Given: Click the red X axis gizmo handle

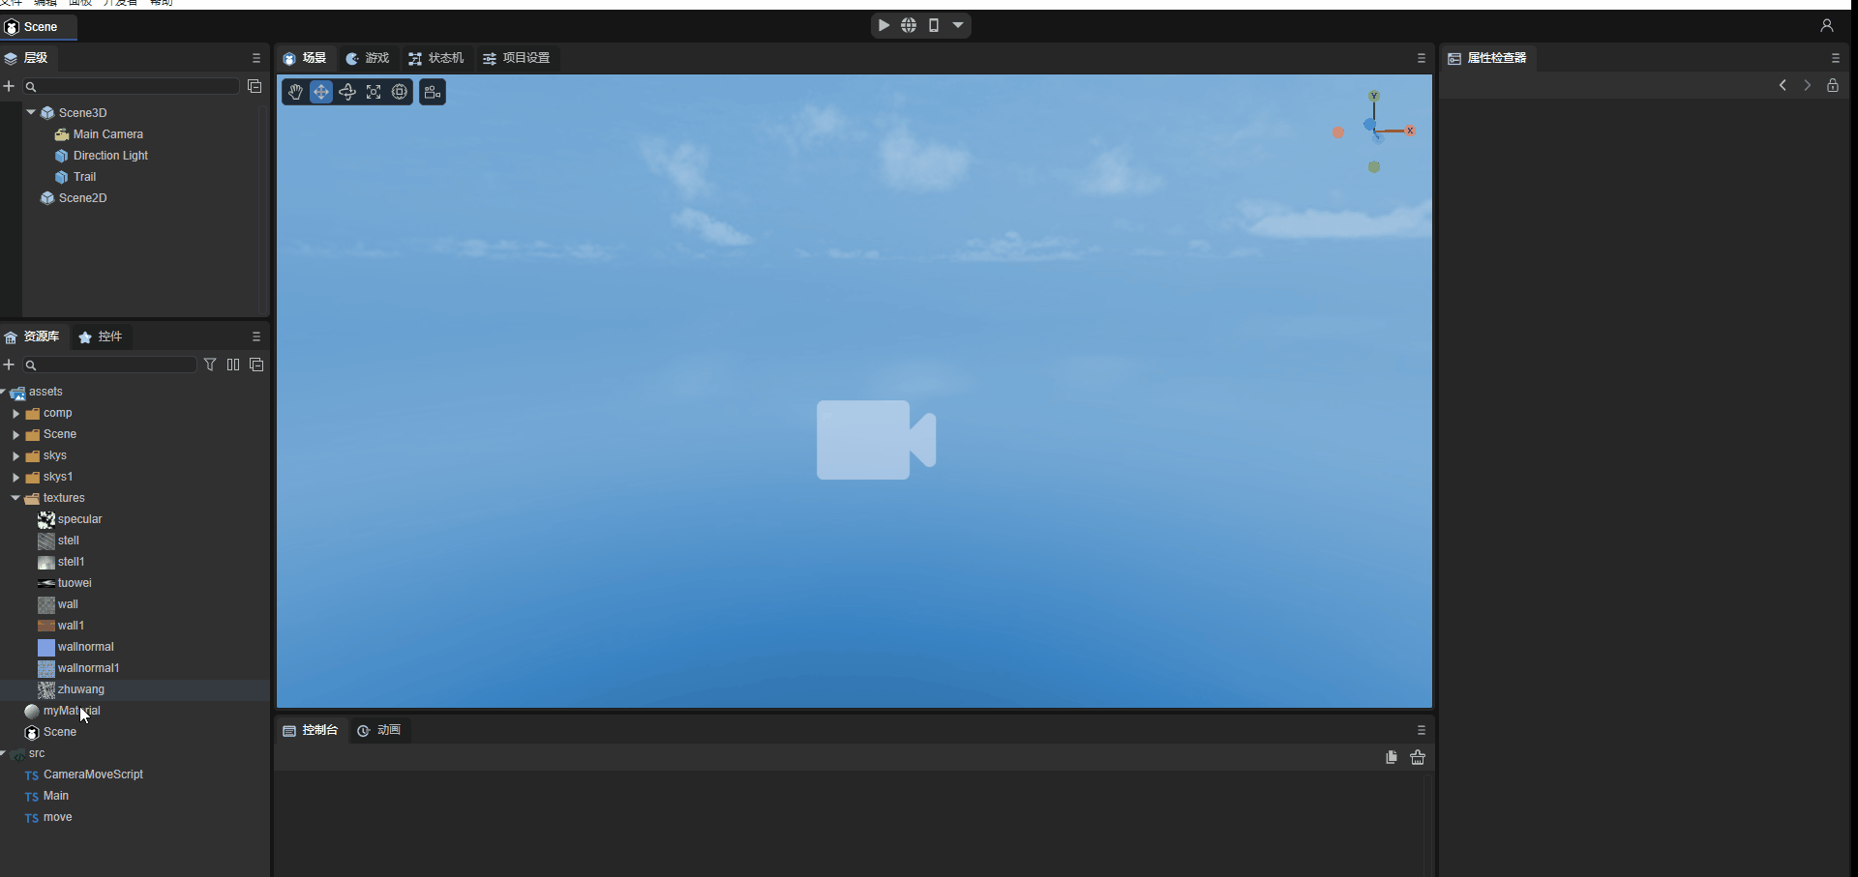Looking at the screenshot, I should [x=1410, y=131].
